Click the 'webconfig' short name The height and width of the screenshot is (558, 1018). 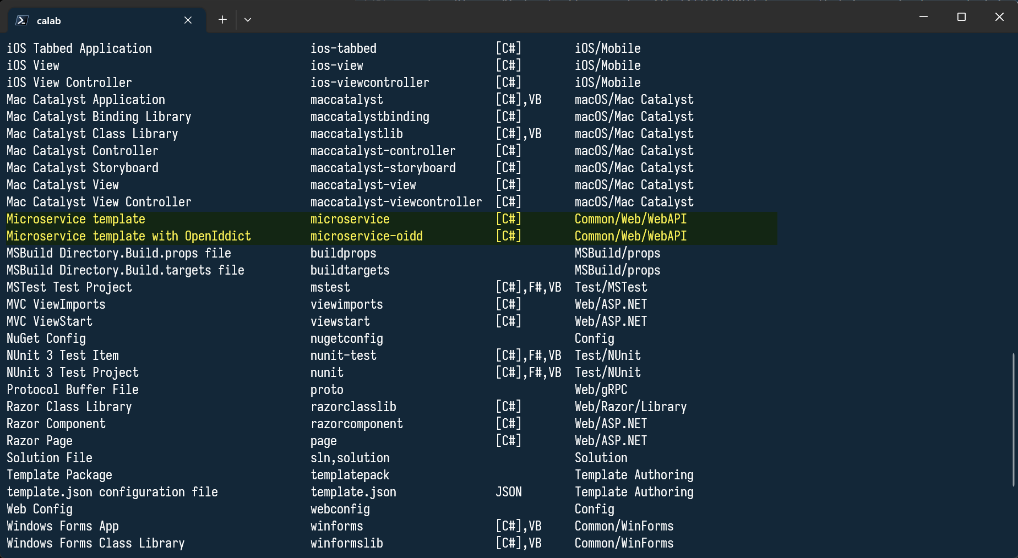coord(340,509)
